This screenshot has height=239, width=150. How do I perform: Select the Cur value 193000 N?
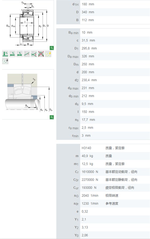coord(89,188)
